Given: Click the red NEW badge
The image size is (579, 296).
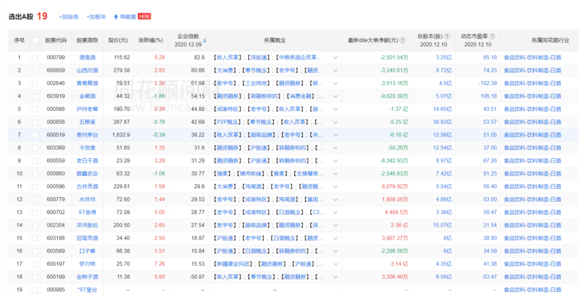Looking at the screenshot, I should (x=144, y=17).
